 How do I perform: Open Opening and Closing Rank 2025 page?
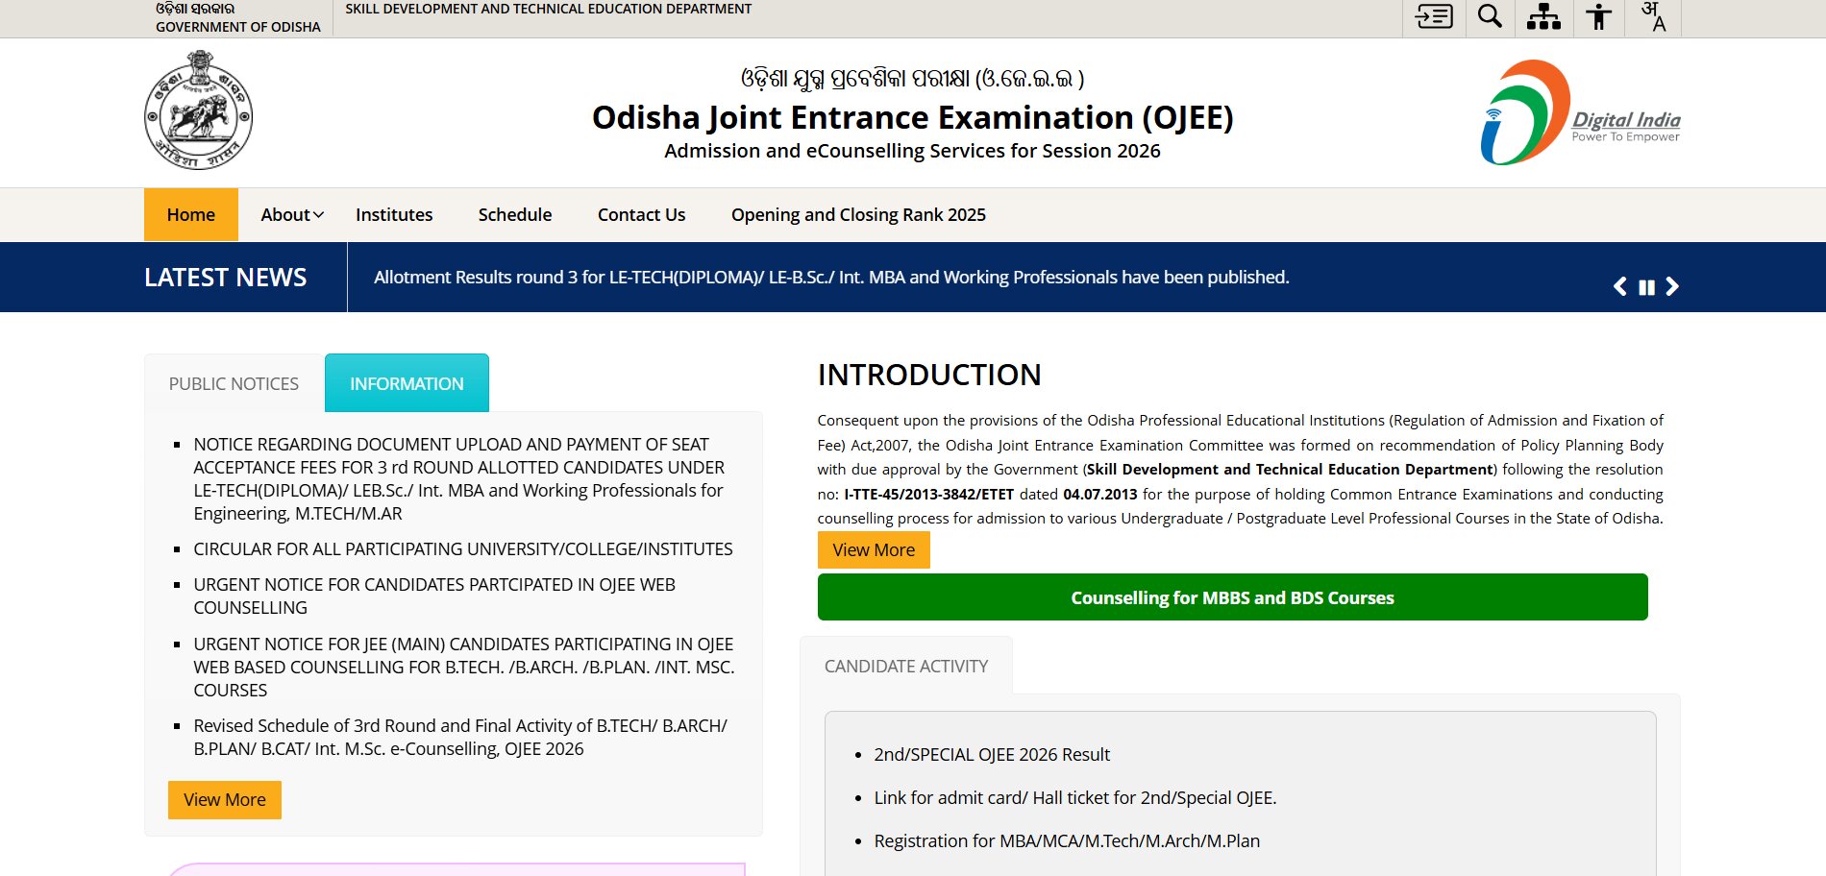point(858,215)
